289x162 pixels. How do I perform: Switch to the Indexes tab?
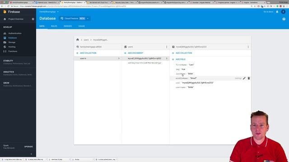(x=68, y=26)
